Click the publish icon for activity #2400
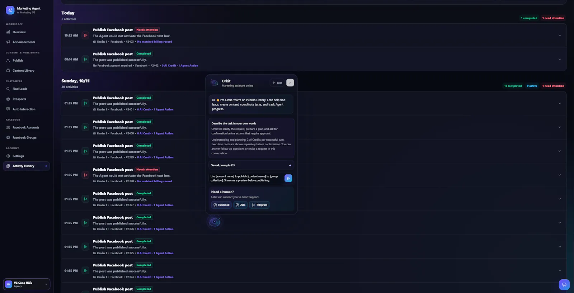Screen dimensions: 574x293 pyautogui.click(x=85, y=127)
